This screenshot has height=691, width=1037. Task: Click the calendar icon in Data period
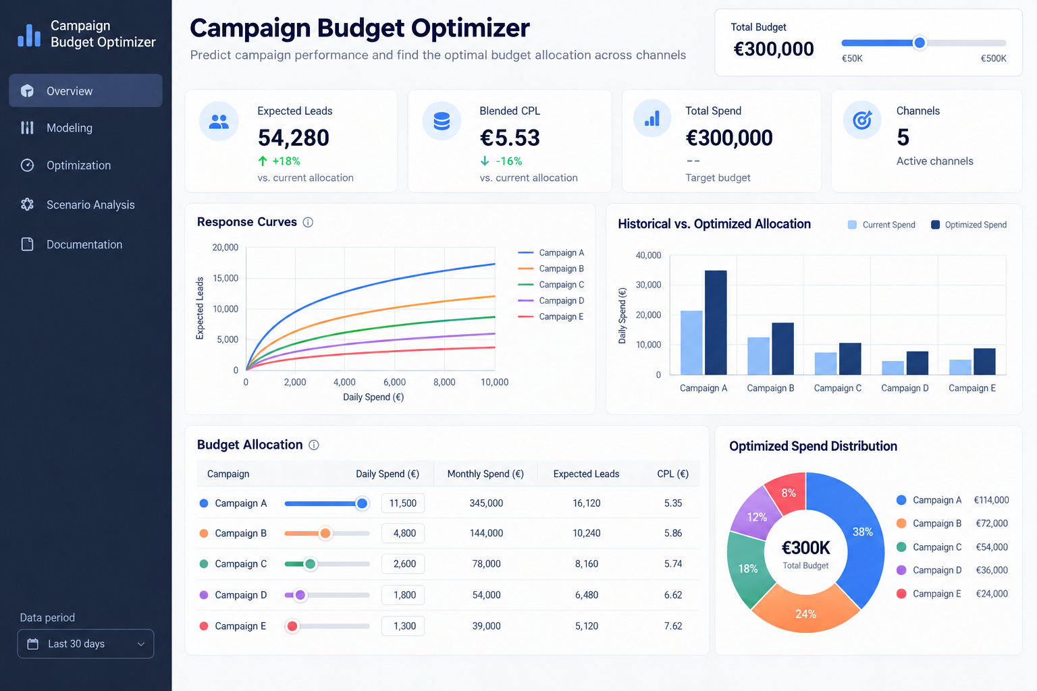pyautogui.click(x=32, y=644)
